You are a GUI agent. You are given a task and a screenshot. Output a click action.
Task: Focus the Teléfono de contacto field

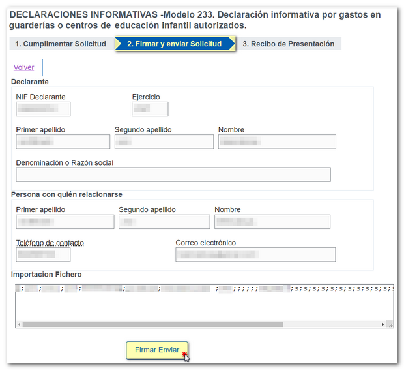43,254
